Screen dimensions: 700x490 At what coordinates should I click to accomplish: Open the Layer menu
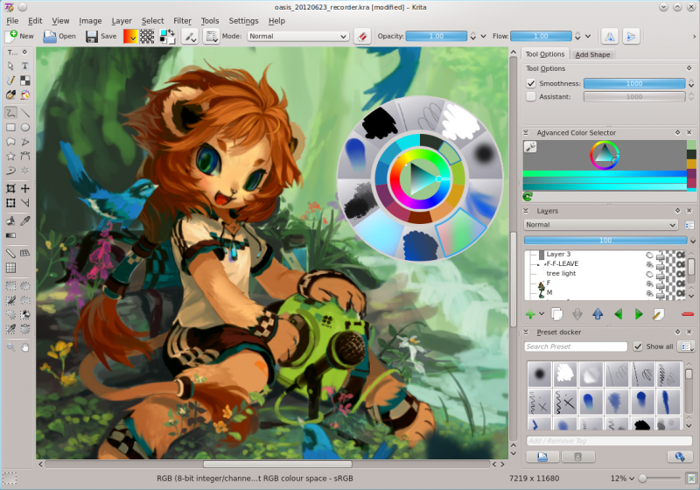[122, 21]
